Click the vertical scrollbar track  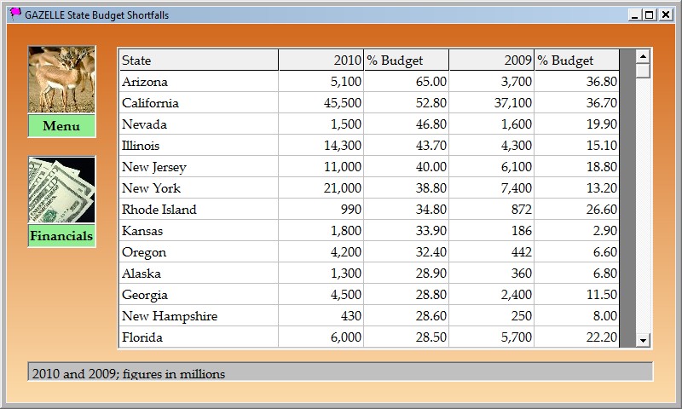[643, 204]
